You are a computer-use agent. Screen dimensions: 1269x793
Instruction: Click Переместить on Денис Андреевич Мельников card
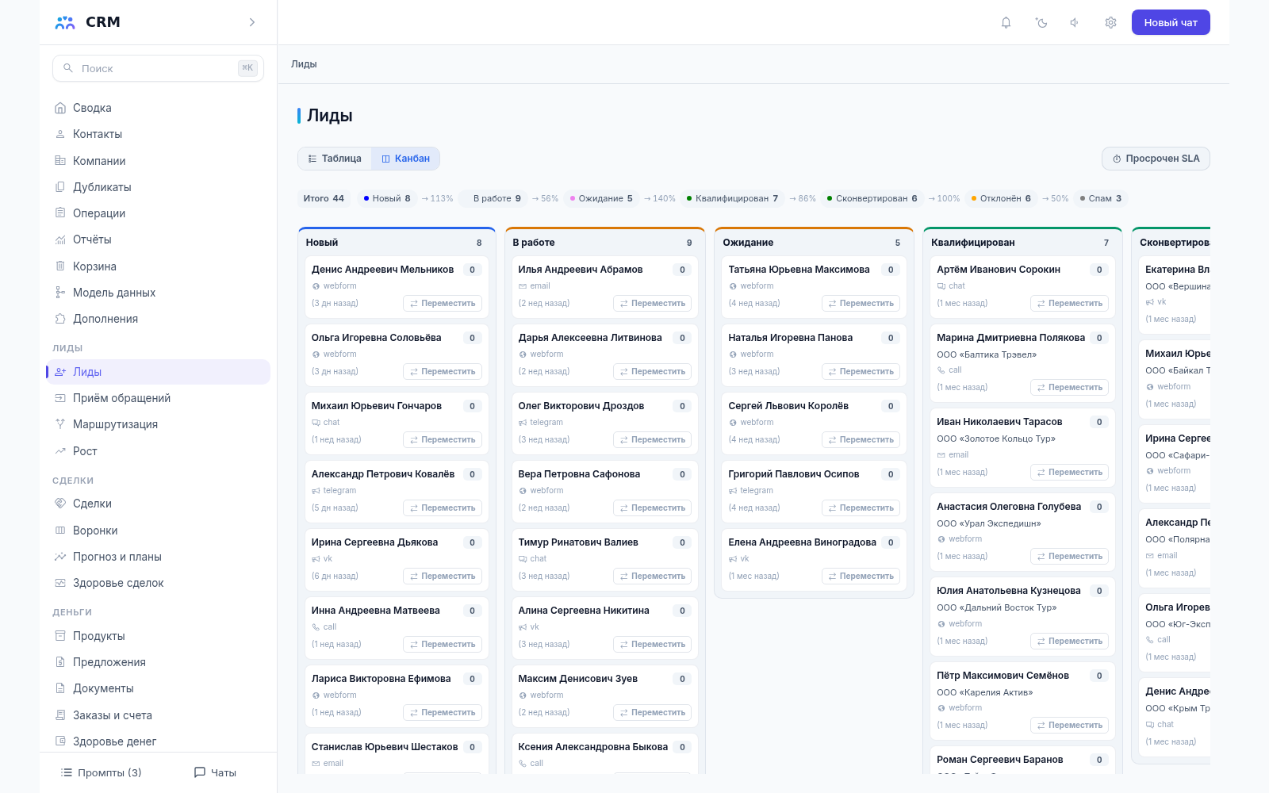[443, 303]
